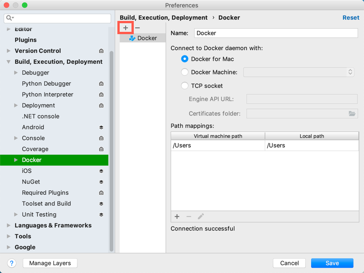Save the Docker preferences
364x273 pixels.
click(332, 263)
